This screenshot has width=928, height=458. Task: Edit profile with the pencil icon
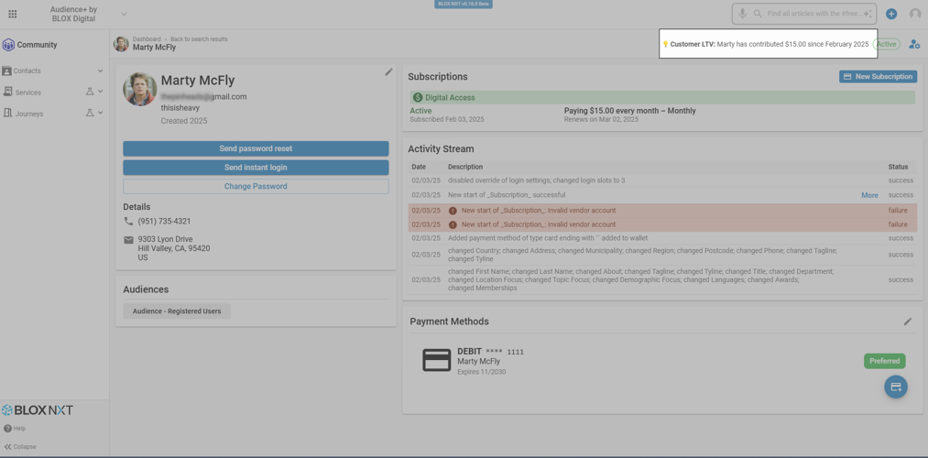coord(388,71)
